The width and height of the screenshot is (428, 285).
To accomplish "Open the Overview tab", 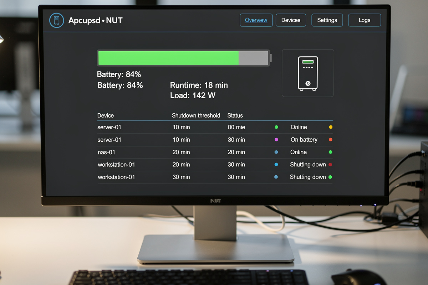I will [256, 20].
